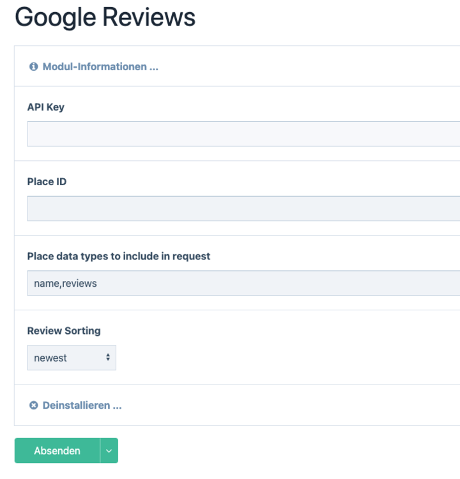Click the 'name,reviews' text in the field

tap(65, 284)
